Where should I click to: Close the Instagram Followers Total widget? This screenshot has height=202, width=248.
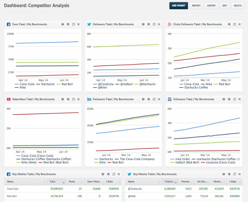pyautogui.click(x=240, y=99)
